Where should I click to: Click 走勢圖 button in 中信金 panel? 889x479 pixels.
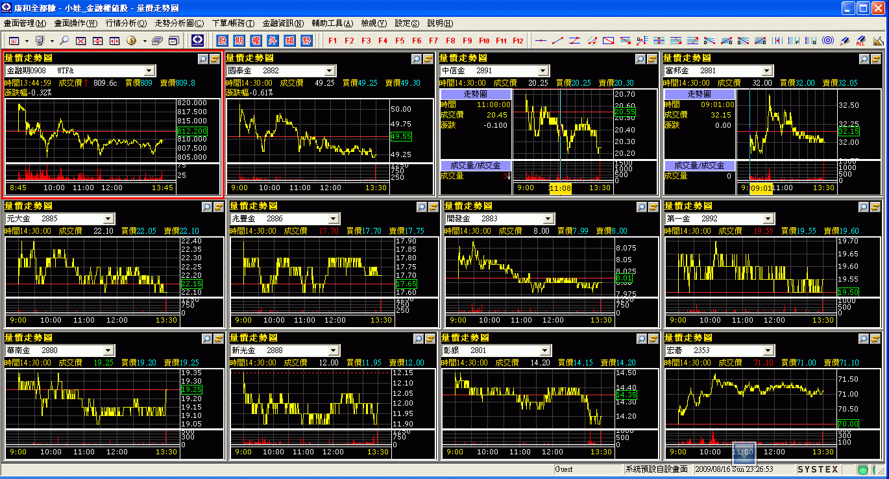(476, 94)
